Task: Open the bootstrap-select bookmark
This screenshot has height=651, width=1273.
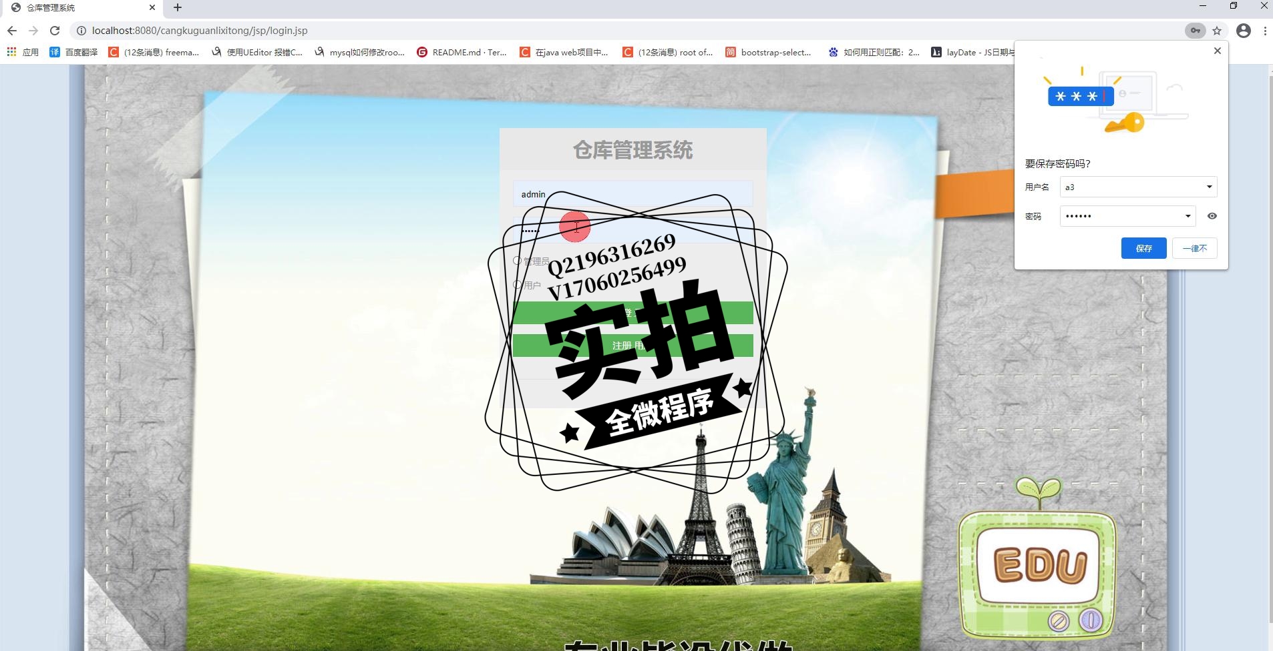Action: [769, 52]
